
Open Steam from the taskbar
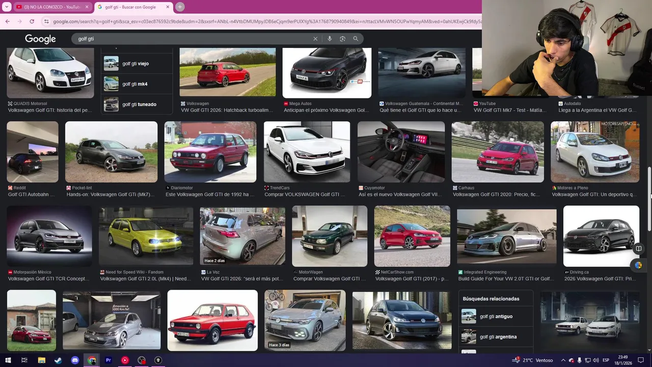point(58,360)
